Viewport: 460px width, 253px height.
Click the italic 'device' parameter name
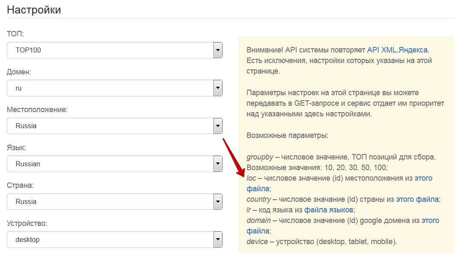pyautogui.click(x=257, y=242)
